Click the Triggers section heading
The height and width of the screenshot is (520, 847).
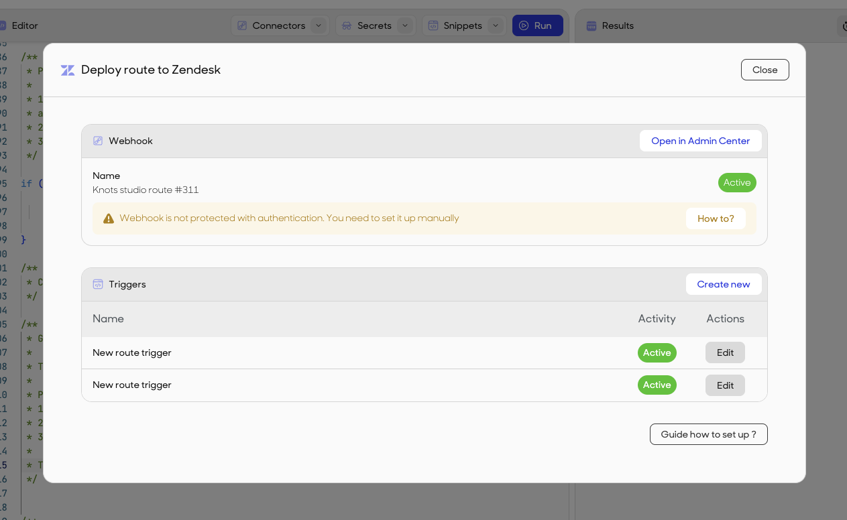pyautogui.click(x=127, y=284)
